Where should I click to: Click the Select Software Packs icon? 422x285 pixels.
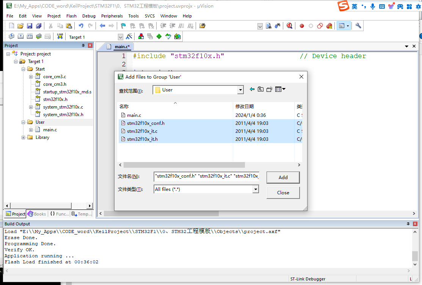coord(168,36)
